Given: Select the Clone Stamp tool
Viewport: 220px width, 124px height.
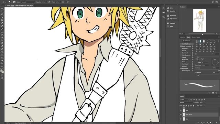Looking at the screenshot, I should click(x=2, y=32).
